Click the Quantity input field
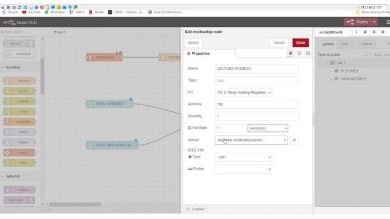The height and width of the screenshot is (219, 390). point(257,116)
